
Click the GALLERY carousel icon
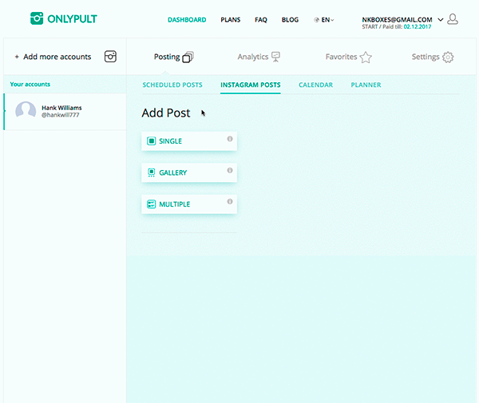tap(151, 173)
